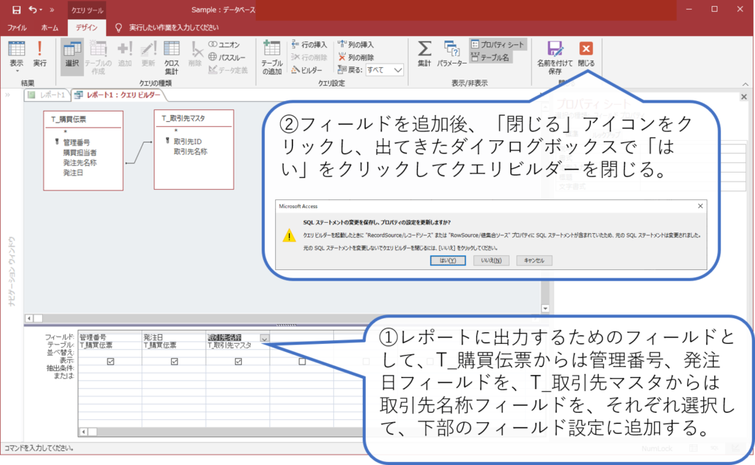
Task: Choose the クロス集計 crosstab query type
Action: pos(171,57)
